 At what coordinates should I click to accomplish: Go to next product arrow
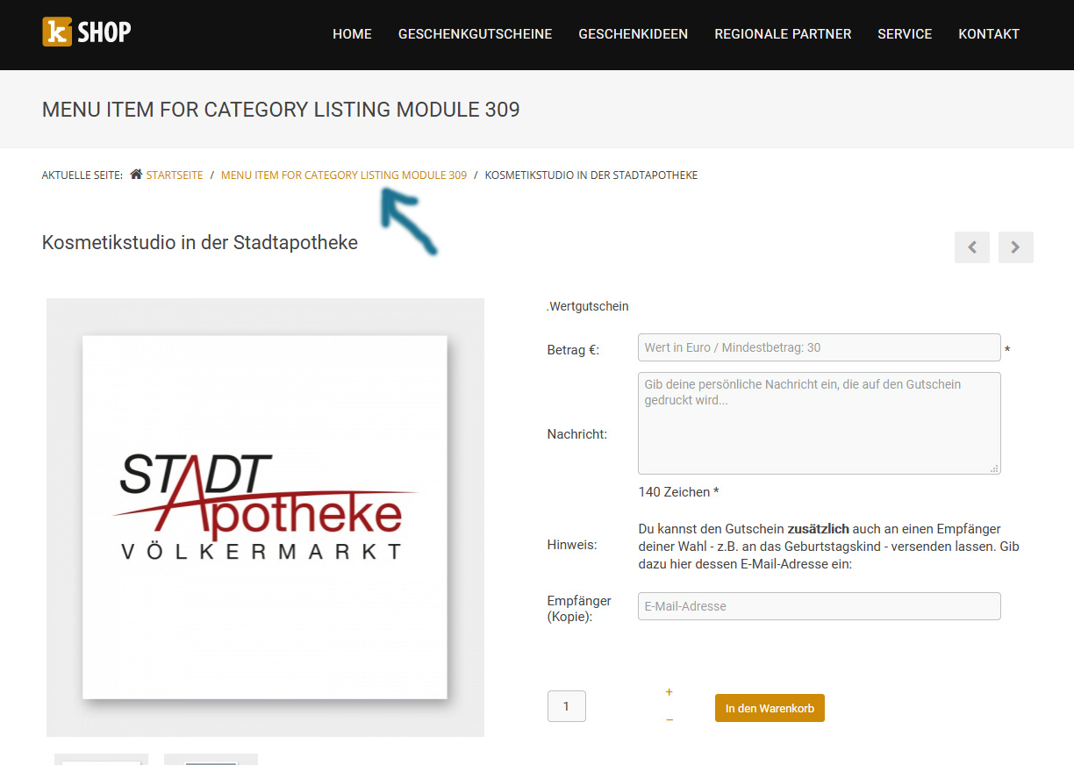(1016, 247)
